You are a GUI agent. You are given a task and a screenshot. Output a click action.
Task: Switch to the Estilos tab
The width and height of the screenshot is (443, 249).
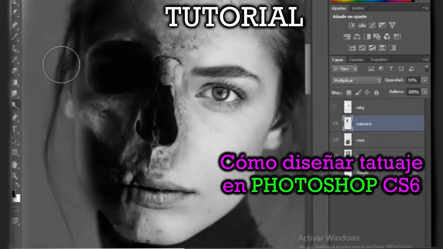point(358,8)
